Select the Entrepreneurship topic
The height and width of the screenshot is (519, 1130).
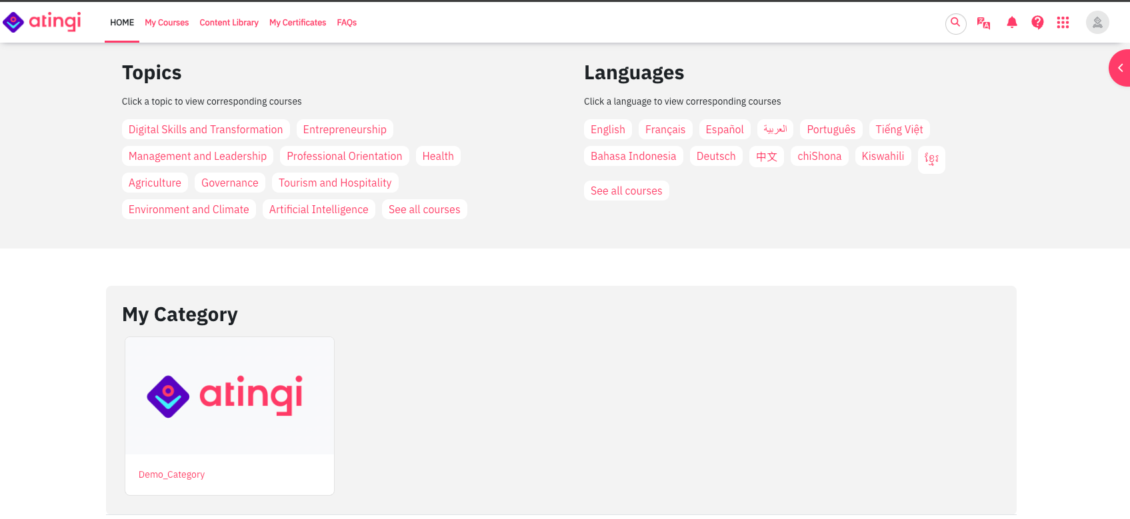click(345, 129)
